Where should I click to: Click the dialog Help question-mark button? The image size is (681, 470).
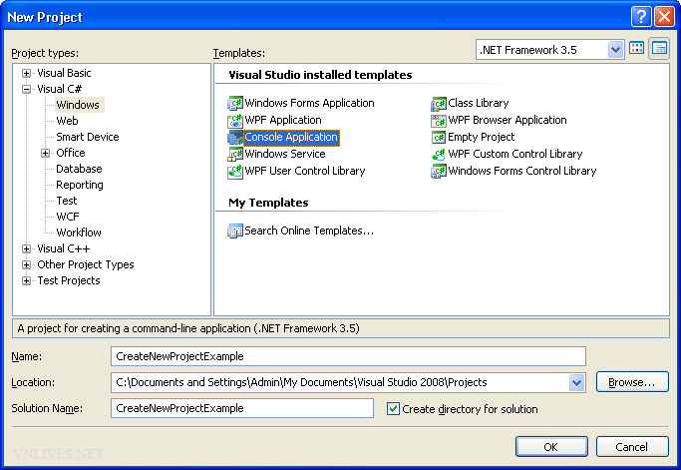pyautogui.click(x=641, y=17)
